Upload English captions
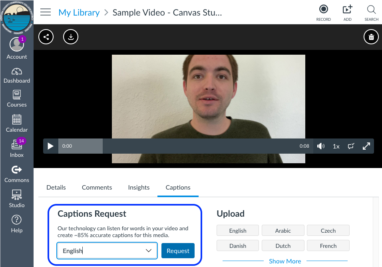This screenshot has width=382, height=267. (x=237, y=231)
